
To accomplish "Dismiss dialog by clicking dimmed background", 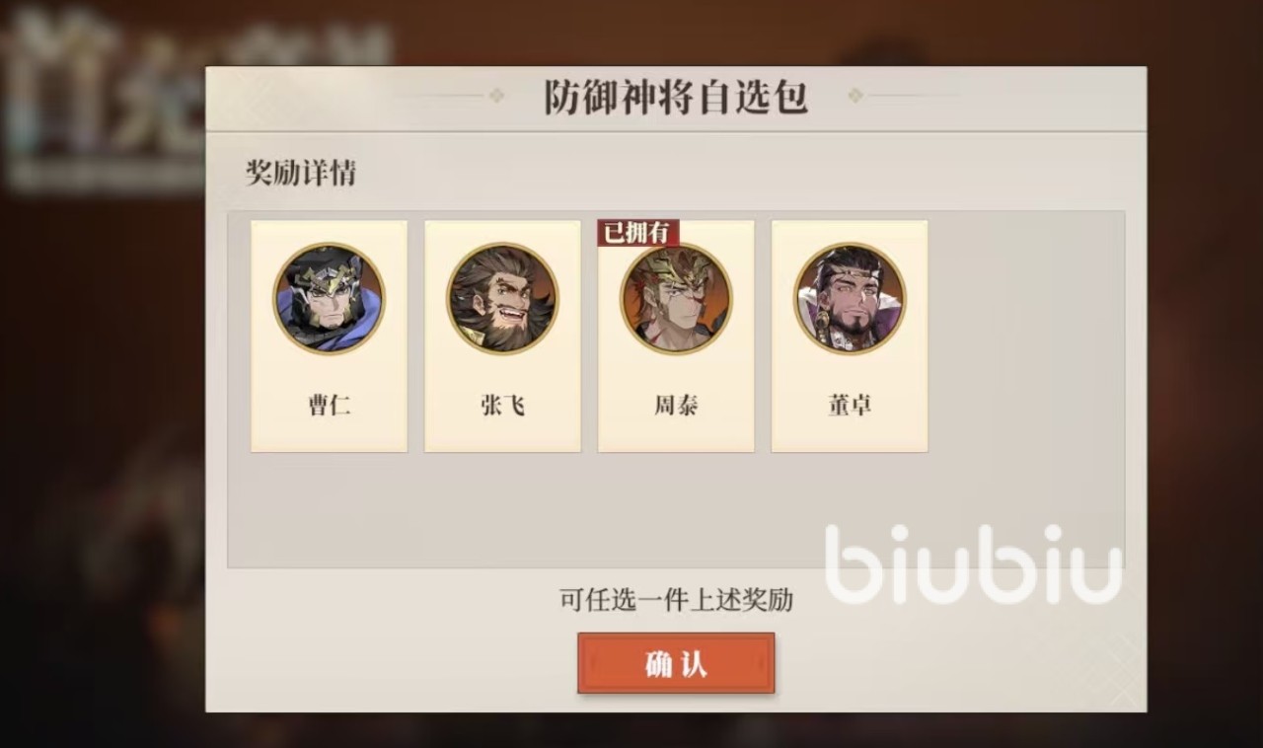I will 99,444.
